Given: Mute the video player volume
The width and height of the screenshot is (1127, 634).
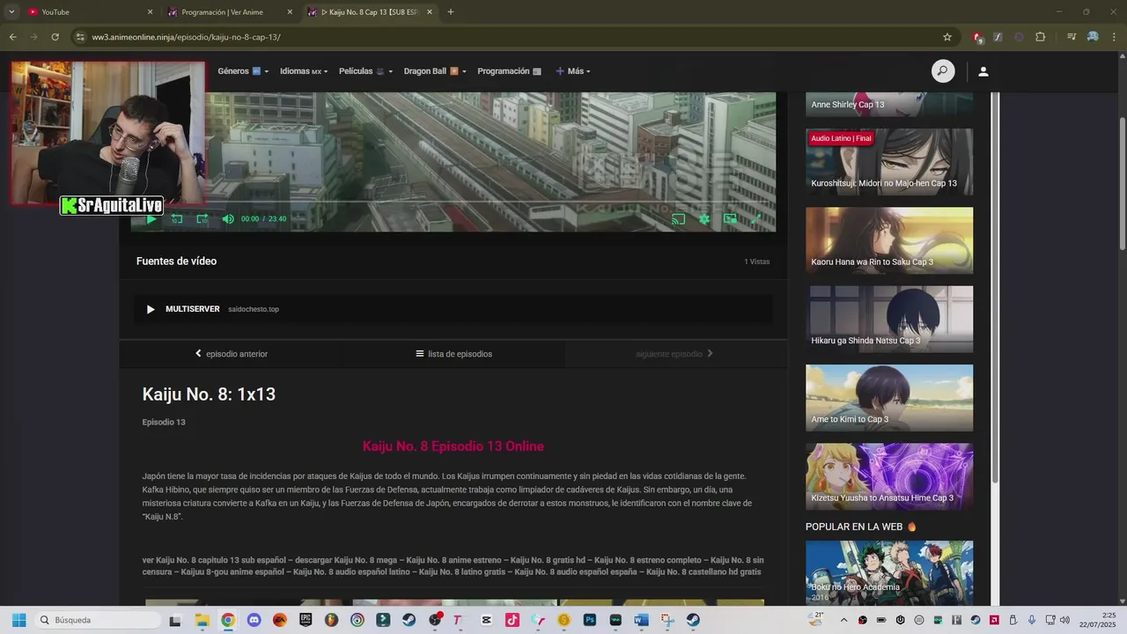Looking at the screenshot, I should point(228,219).
